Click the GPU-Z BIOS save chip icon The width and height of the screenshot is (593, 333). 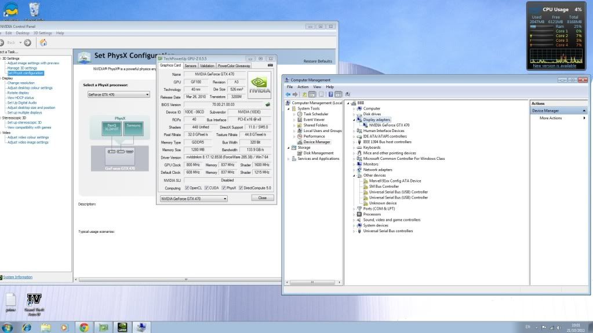tap(268, 104)
